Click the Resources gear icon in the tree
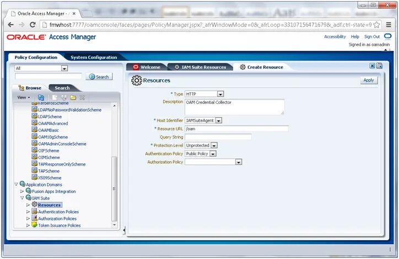Viewport: 399px width, 259px height. point(35,204)
